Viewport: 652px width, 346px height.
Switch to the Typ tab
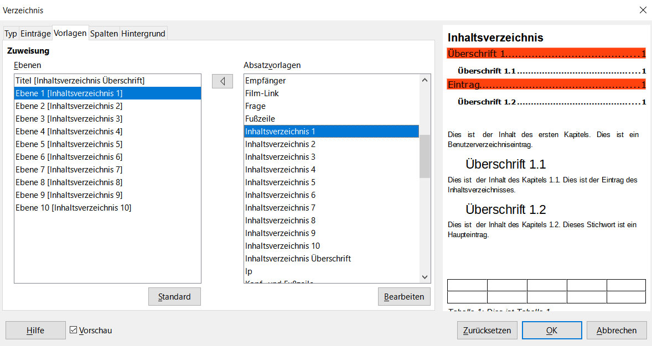11,33
